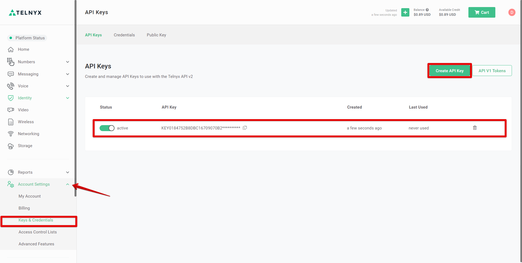522x263 pixels.
Task: Click the page's right vertical scrollbar
Action: [x=521, y=131]
